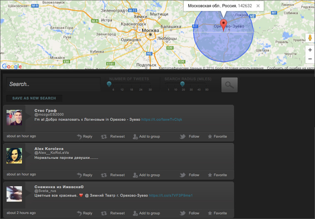315x219 pixels.
Task: Zoom out on the map
Action: [x=310, y=59]
